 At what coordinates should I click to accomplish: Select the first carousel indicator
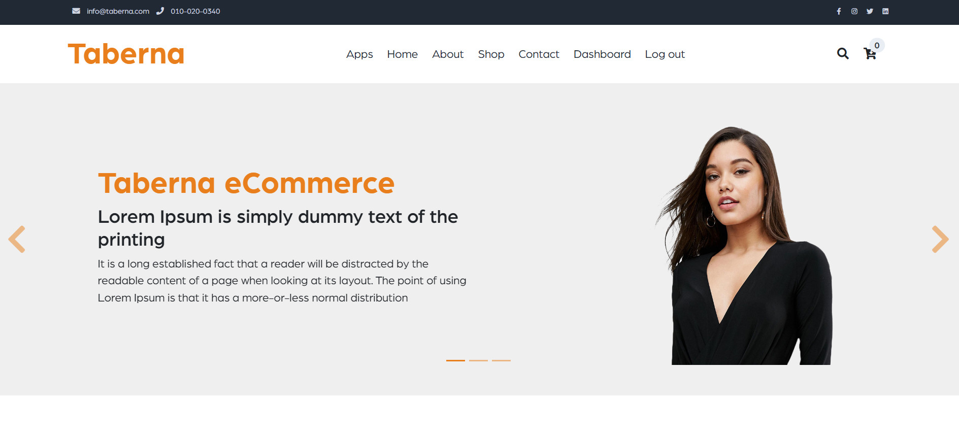455,360
